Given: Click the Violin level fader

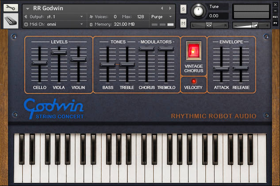Looking at the screenshot, I should pyautogui.click(x=79, y=59).
